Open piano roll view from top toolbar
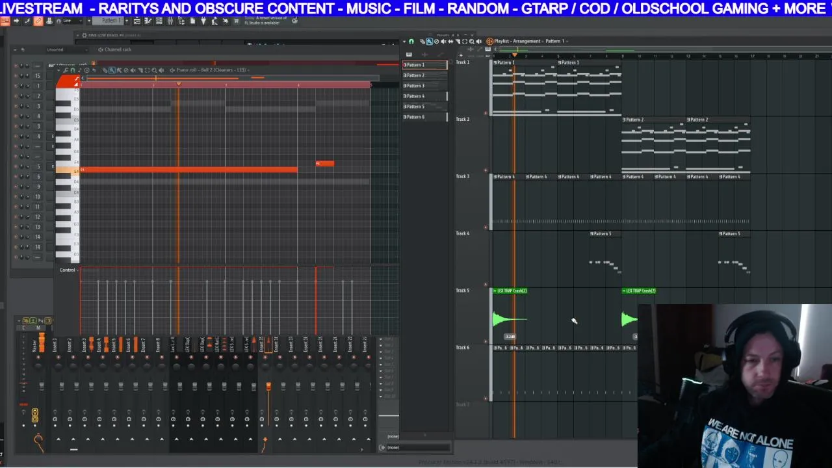 (x=148, y=21)
